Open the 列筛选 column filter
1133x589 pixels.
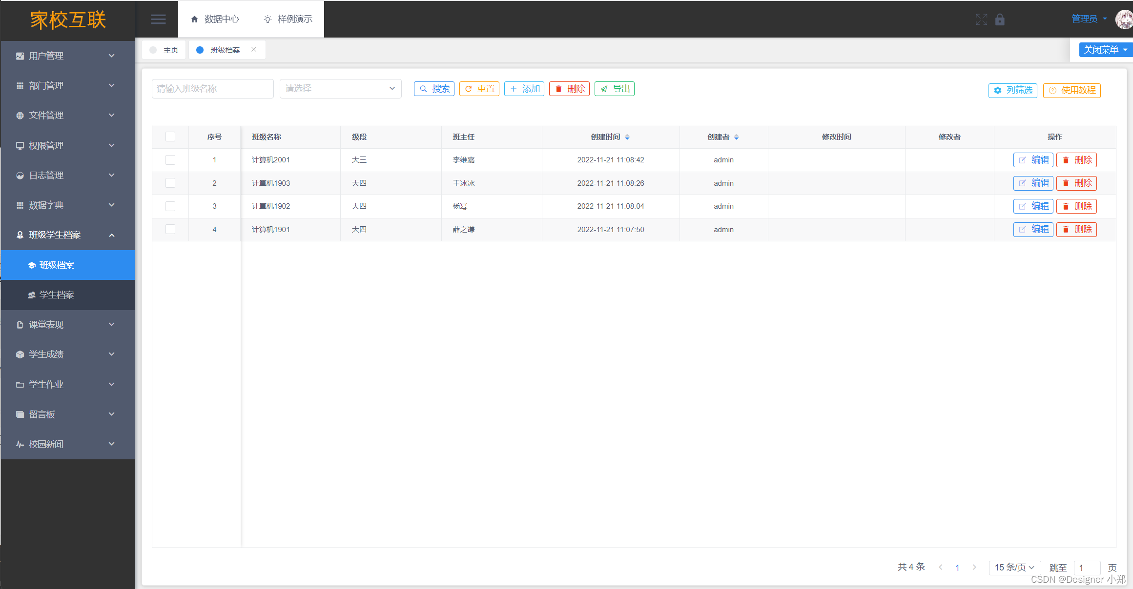1012,90
